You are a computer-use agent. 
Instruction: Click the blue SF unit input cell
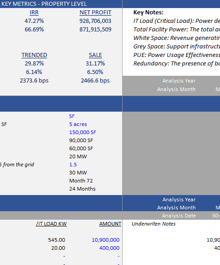pos(72,116)
